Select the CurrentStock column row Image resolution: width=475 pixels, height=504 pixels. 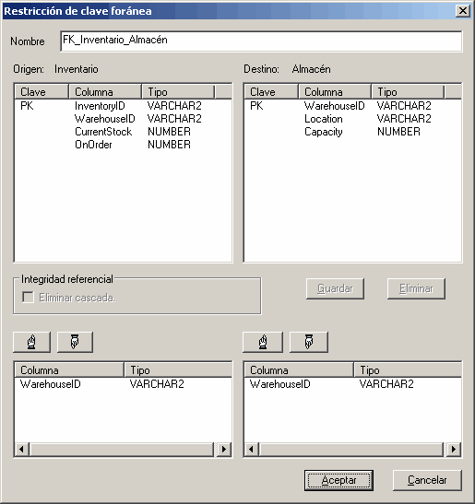click(x=123, y=132)
